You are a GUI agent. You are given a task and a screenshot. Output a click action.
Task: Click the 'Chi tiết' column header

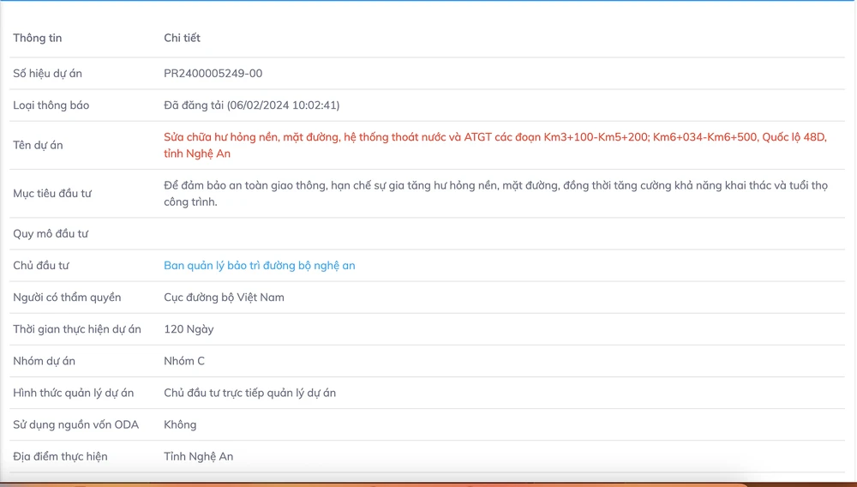coord(182,38)
